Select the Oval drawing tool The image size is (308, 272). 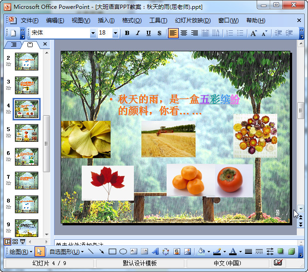(123, 251)
